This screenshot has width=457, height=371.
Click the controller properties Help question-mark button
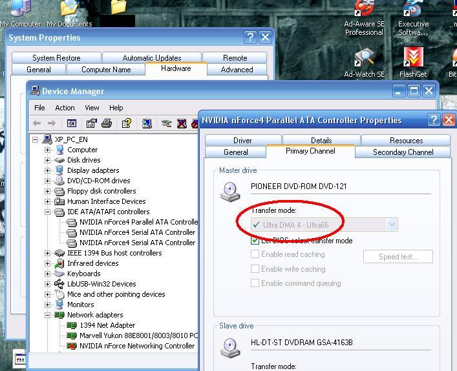pyautogui.click(x=433, y=119)
